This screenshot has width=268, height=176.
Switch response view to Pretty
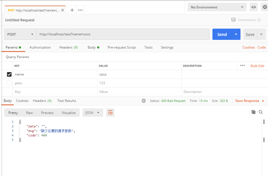tap(13, 113)
